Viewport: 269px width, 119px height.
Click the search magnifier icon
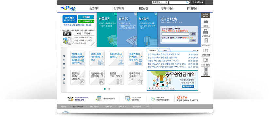click(x=187, y=2)
